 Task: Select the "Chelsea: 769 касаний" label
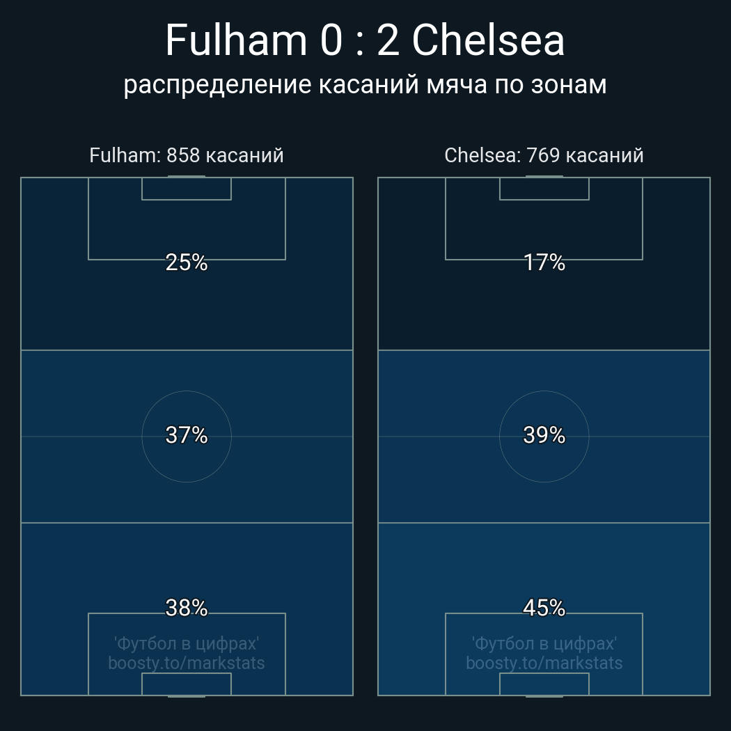pos(544,155)
